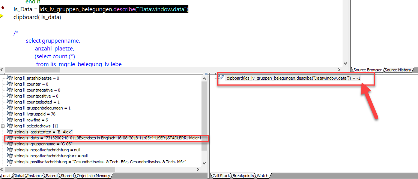Click variable icon beside ls_assistenten
This screenshot has height=179, width=418.
click(10, 132)
